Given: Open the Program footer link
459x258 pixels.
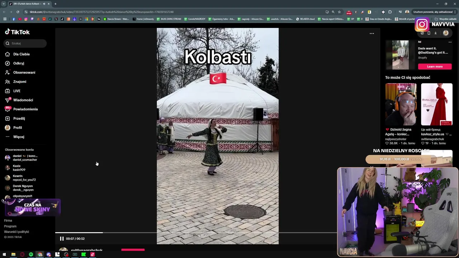Looking at the screenshot, I should click(10, 226).
